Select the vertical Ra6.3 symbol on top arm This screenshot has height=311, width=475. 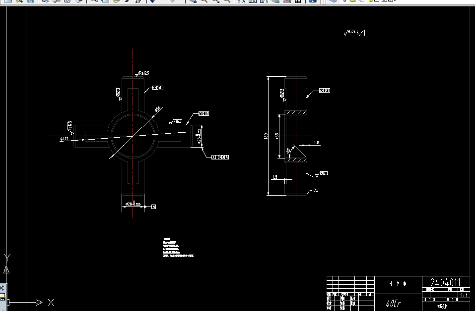119,94
